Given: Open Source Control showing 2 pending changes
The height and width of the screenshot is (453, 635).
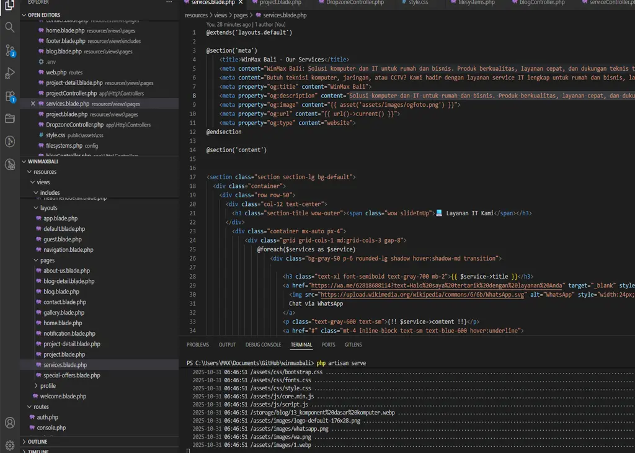Looking at the screenshot, I should (9, 50).
